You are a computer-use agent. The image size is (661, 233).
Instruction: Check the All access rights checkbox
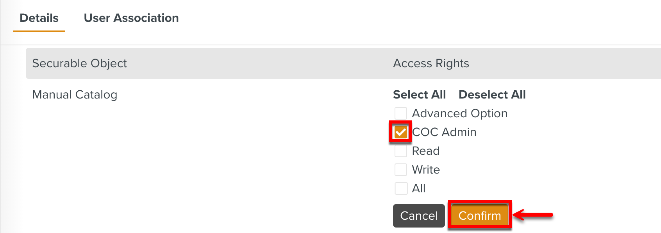coord(400,188)
